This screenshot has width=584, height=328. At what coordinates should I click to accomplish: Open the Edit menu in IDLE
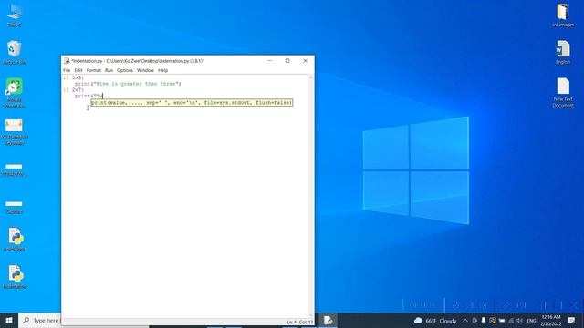[78, 70]
